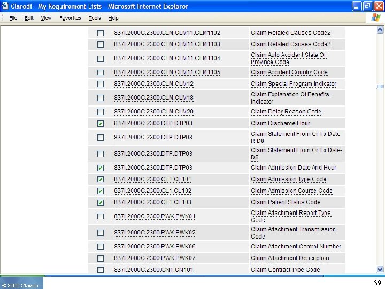Open link 837I.2000C.2300.PWK.PWK01

pos(155,217)
